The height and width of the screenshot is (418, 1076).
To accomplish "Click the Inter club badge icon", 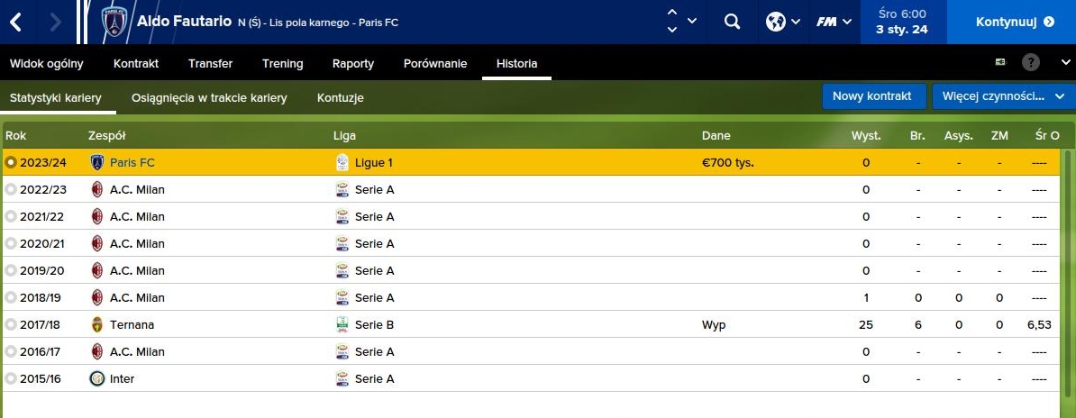I will (97, 378).
